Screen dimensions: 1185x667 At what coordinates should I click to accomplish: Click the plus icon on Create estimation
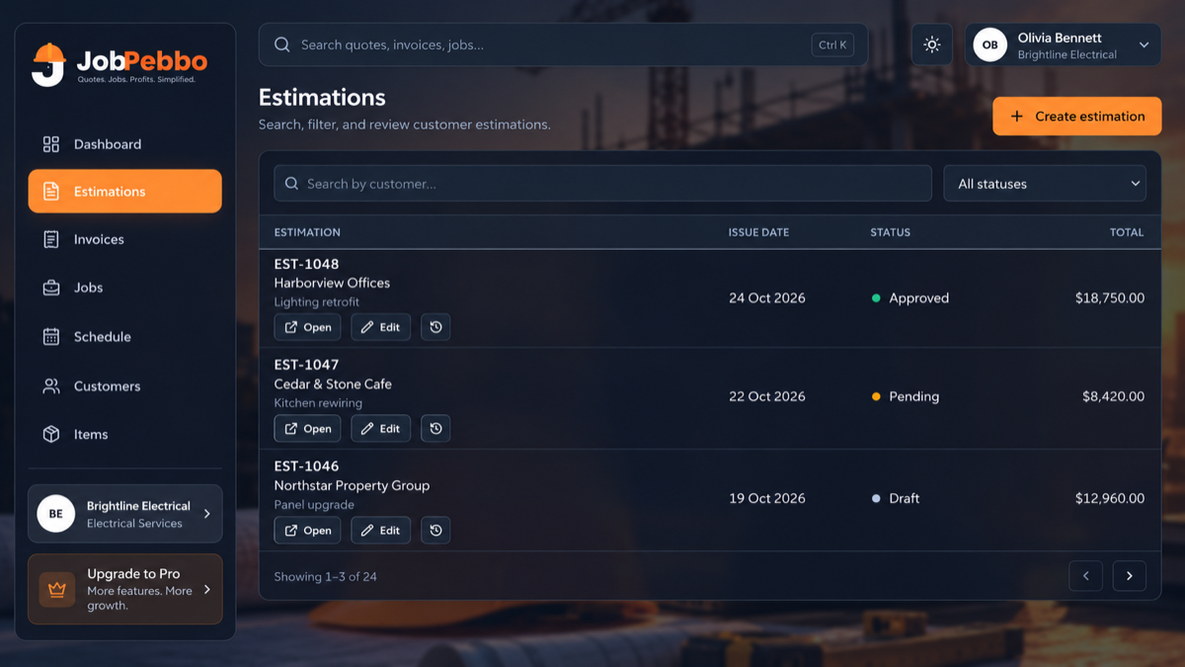point(1016,117)
